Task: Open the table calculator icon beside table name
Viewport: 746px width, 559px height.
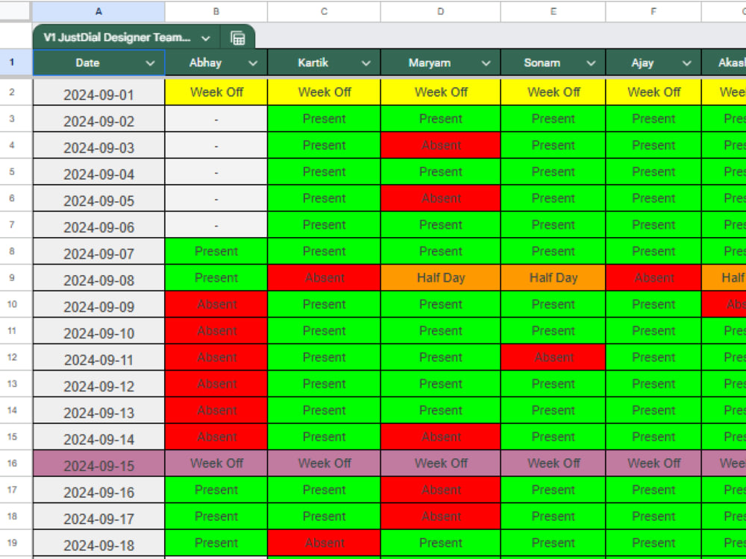Action: point(237,38)
